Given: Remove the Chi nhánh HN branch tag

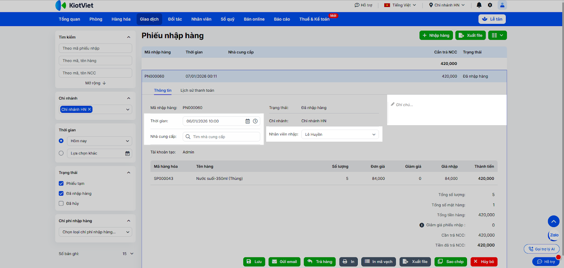Looking at the screenshot, I should click(90, 109).
